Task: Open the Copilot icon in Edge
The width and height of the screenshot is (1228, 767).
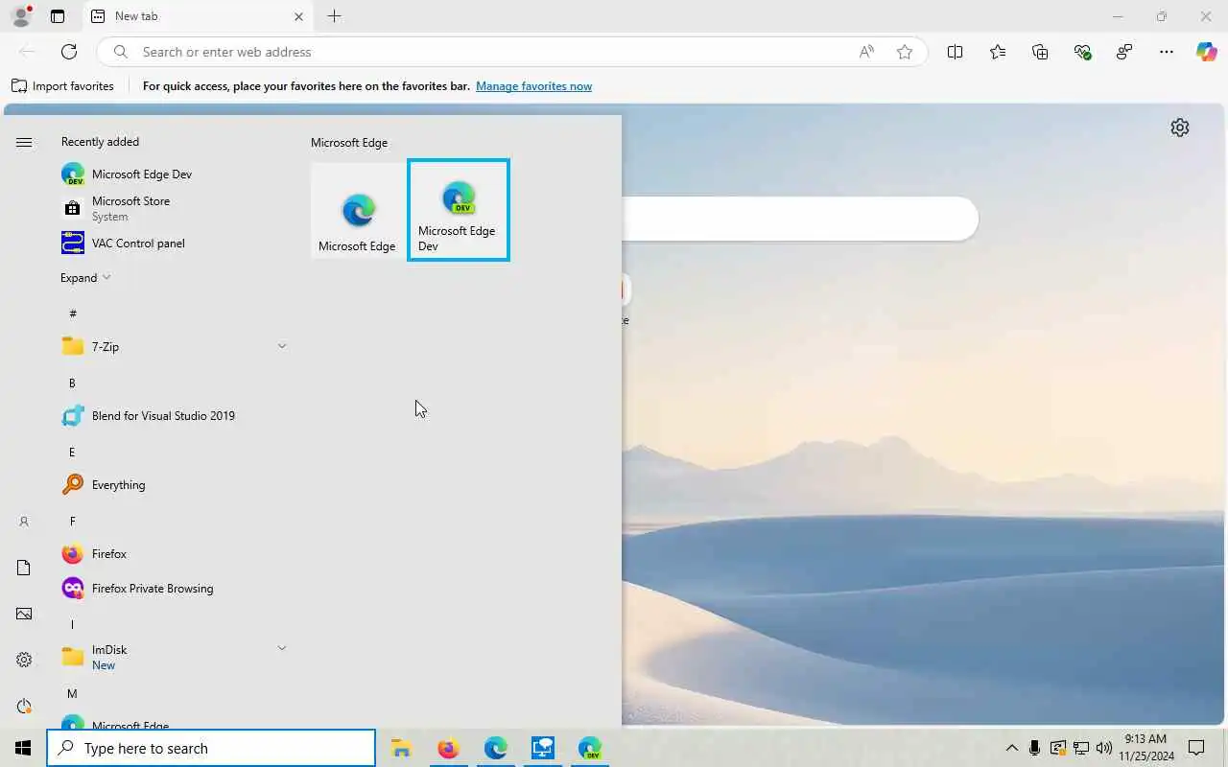Action: pyautogui.click(x=1206, y=52)
